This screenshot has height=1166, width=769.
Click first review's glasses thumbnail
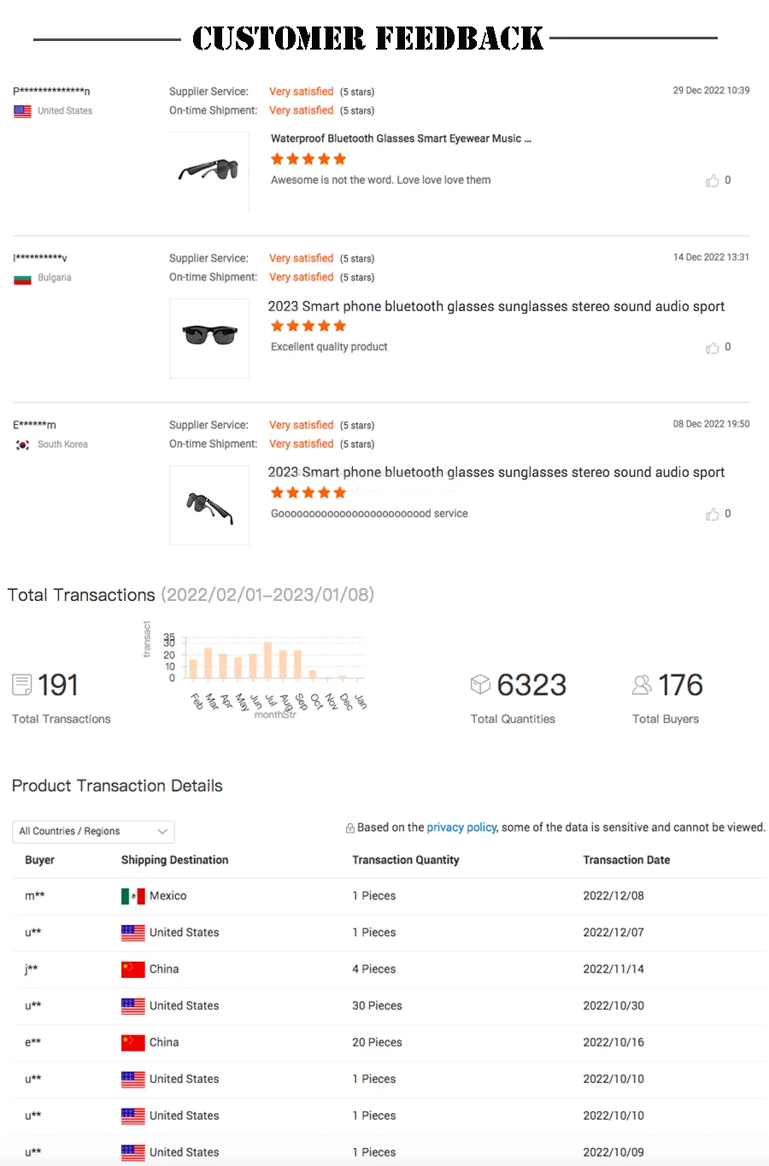[x=208, y=170]
